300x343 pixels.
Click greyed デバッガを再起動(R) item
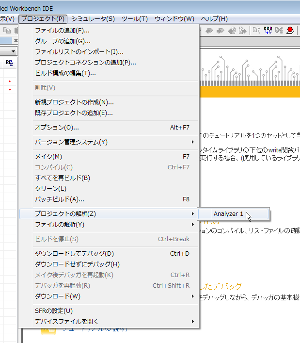click(x=109, y=285)
